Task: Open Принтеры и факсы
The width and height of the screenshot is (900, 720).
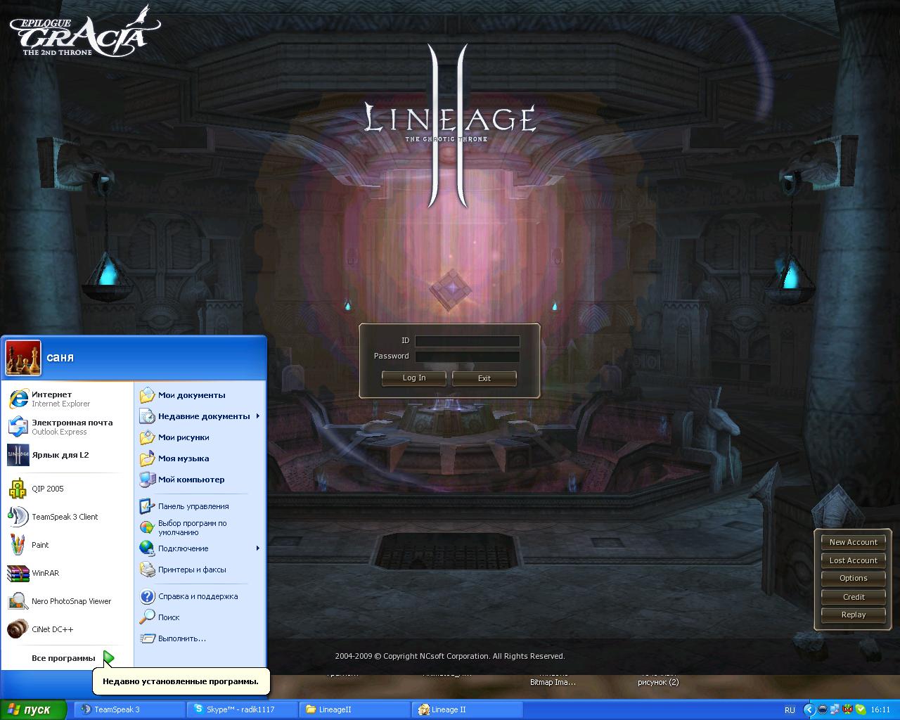Action: (200, 570)
